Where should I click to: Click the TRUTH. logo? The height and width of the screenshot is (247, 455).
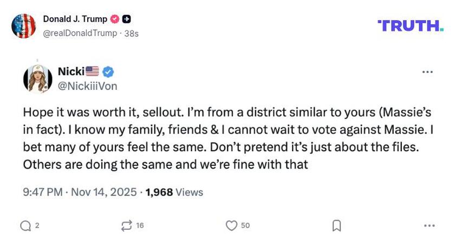[x=410, y=25]
